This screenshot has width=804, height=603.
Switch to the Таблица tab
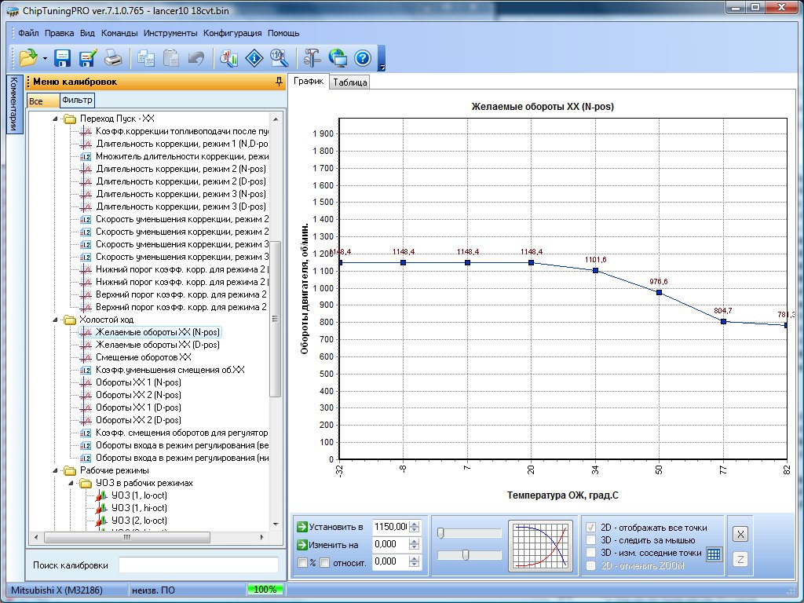[349, 82]
